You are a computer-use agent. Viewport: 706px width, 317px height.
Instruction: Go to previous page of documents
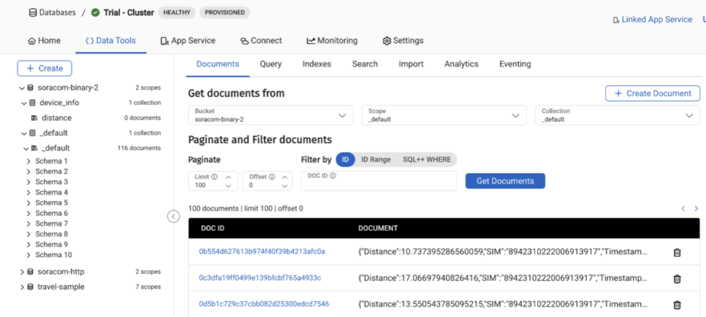click(683, 208)
